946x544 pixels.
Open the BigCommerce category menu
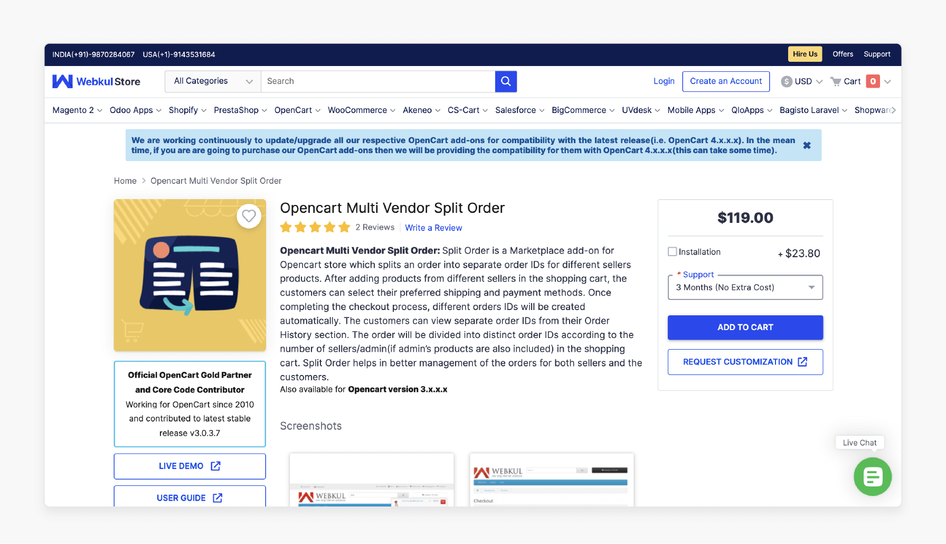[583, 110]
